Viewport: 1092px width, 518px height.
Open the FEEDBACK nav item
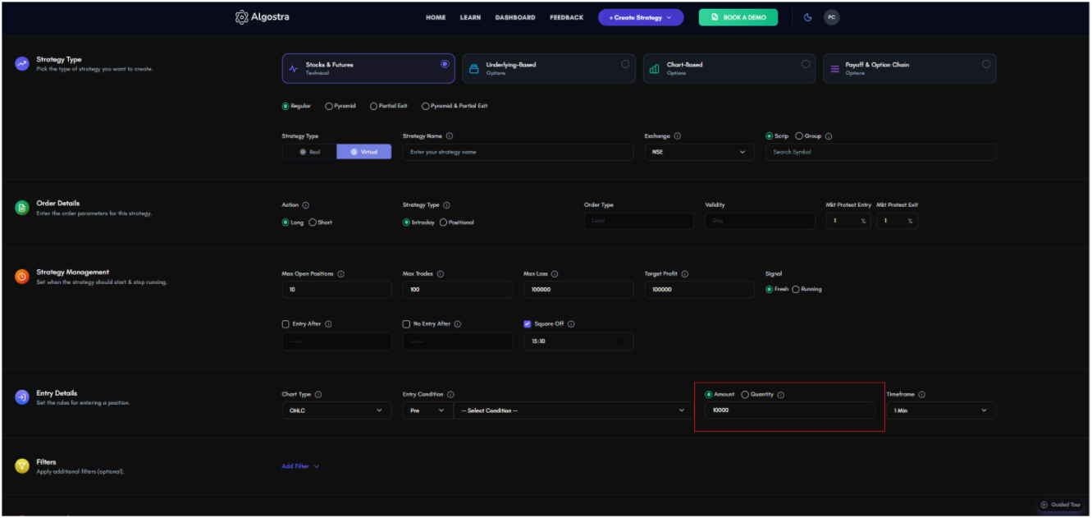567,17
